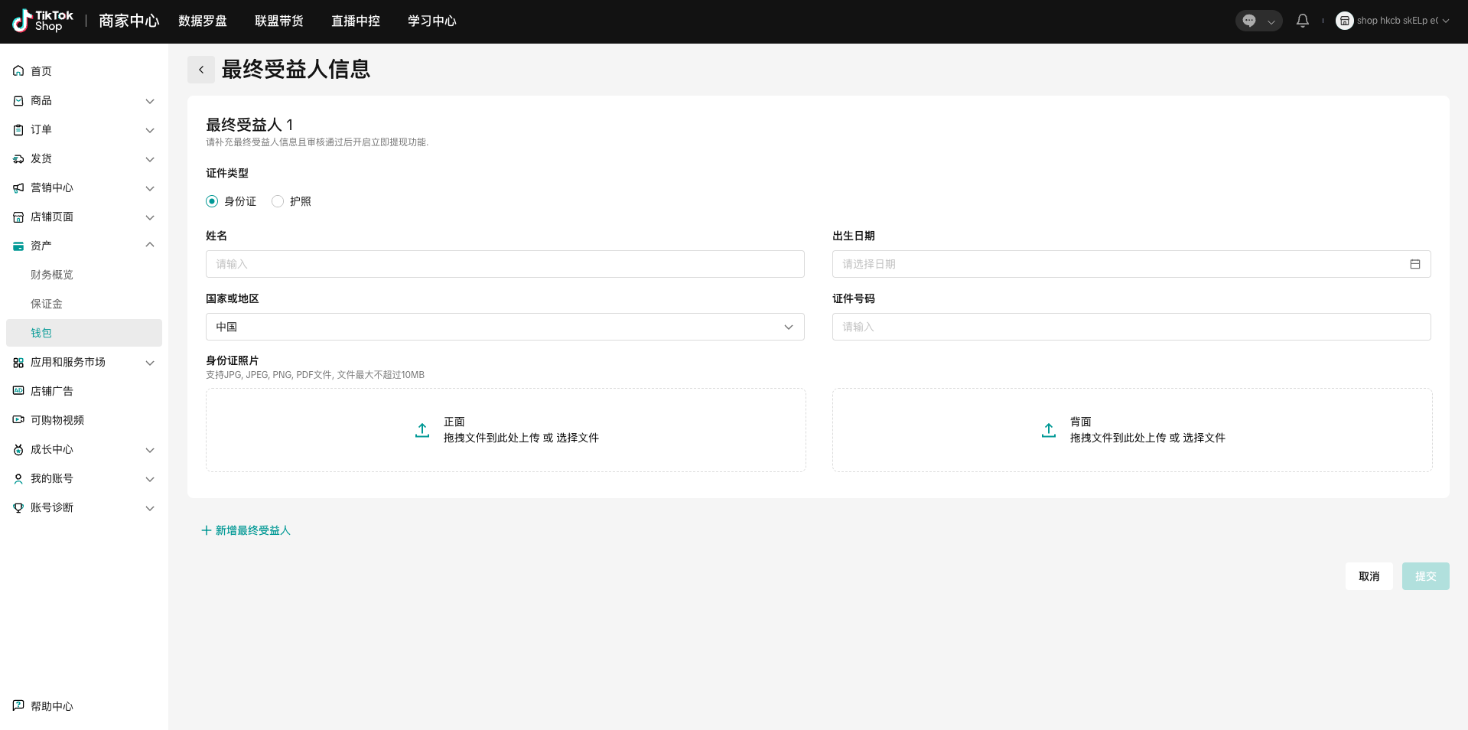The image size is (1468, 730).
Task: Click the TikTok Shop logo
Action: click(43, 21)
